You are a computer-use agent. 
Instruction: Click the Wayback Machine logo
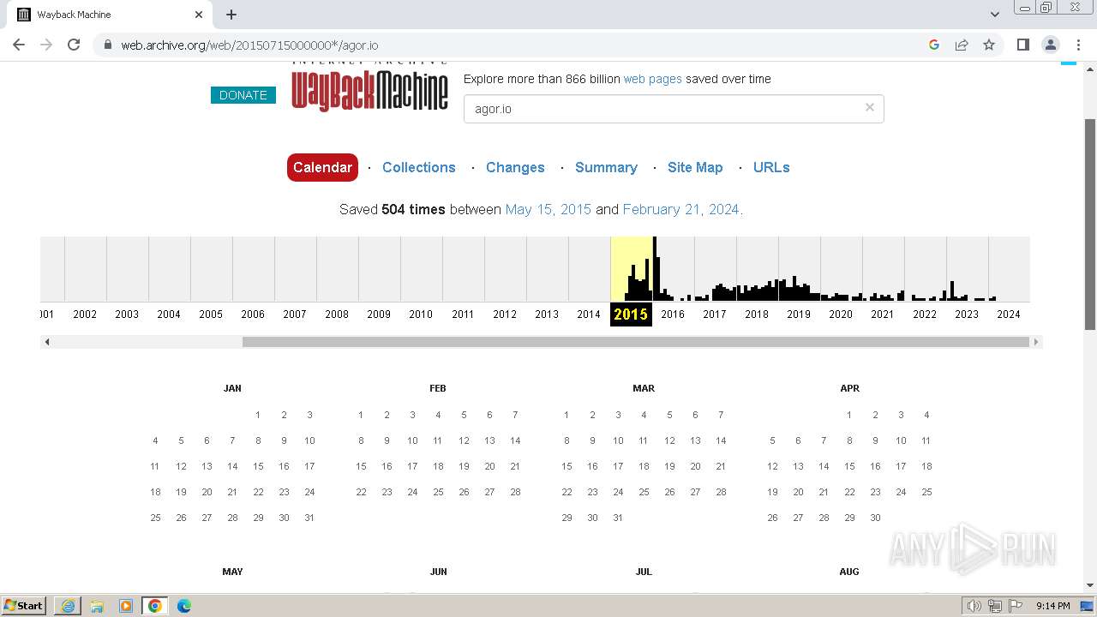tap(369, 87)
